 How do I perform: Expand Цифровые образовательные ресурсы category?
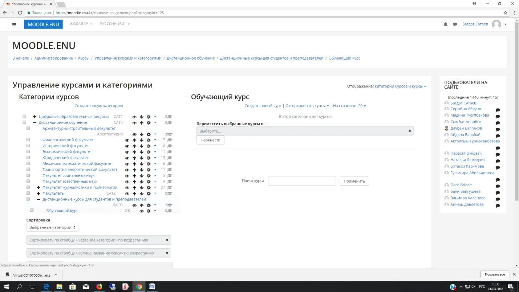point(35,117)
